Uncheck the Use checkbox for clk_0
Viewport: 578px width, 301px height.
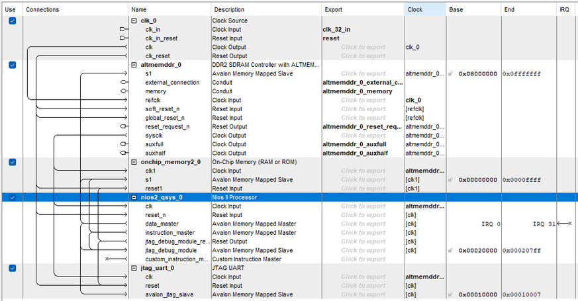(x=12, y=21)
